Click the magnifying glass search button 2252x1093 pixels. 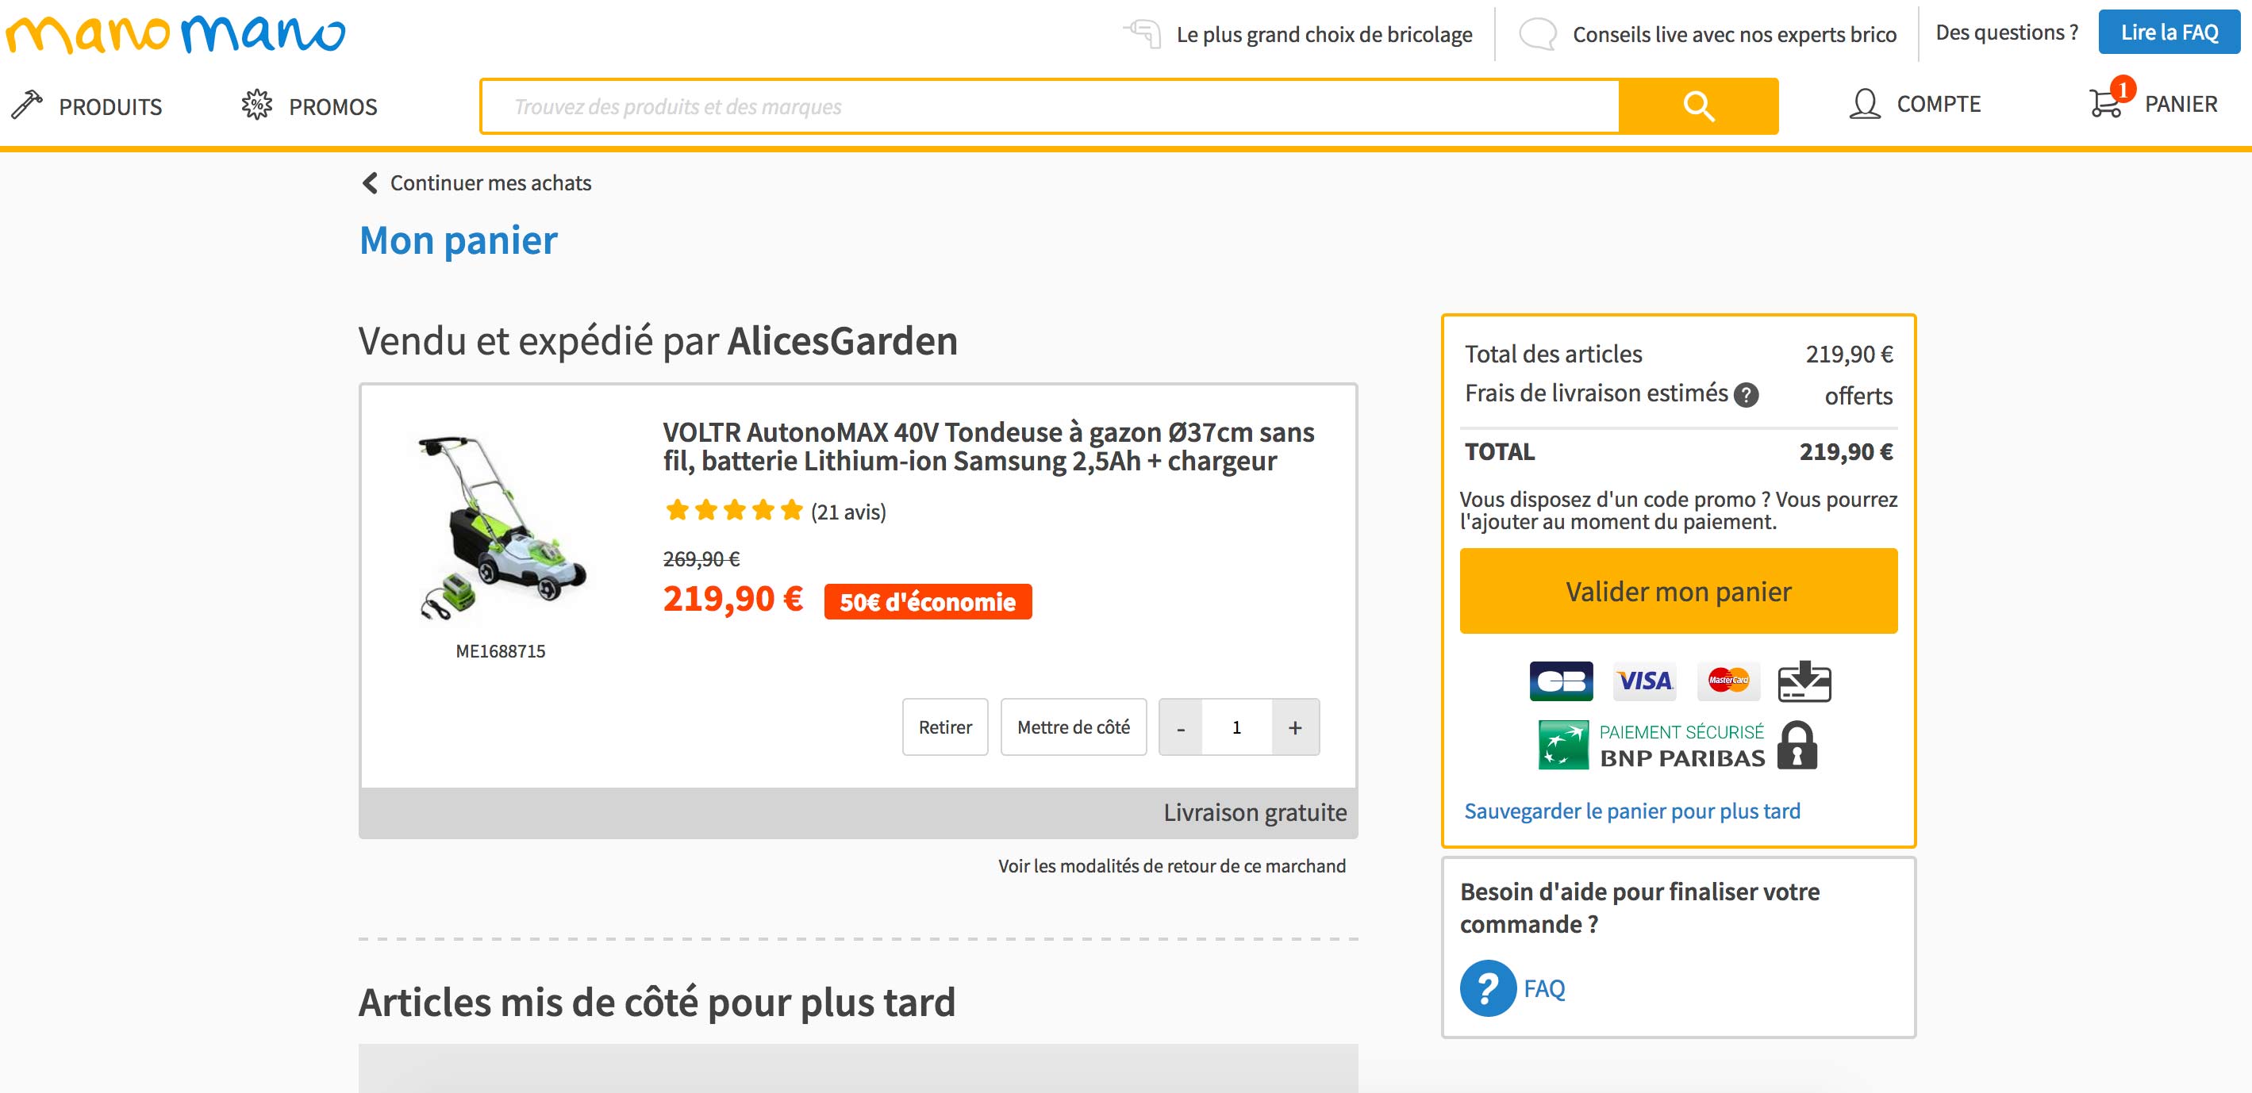coord(1698,106)
